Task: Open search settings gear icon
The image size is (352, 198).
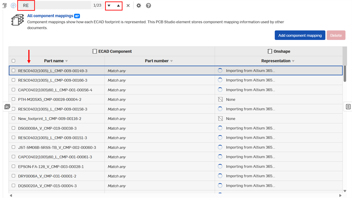Action: (x=139, y=5)
